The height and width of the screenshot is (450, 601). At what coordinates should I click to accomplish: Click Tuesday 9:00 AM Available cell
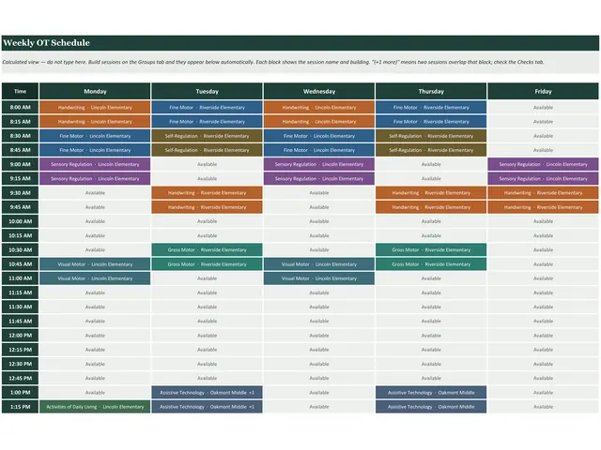tap(207, 164)
